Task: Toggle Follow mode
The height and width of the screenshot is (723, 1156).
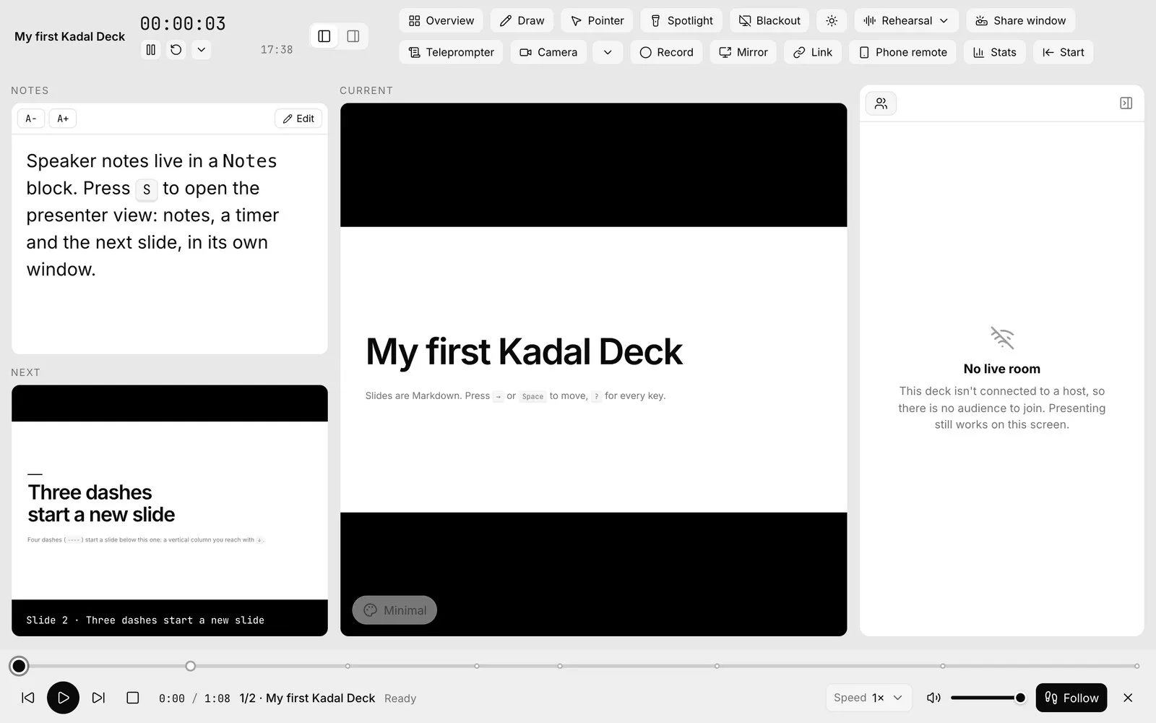Action: point(1071,698)
